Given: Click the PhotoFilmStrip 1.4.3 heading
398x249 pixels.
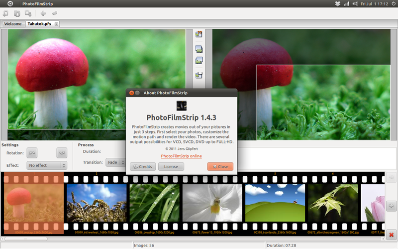Looking at the screenshot, I should pos(182,118).
